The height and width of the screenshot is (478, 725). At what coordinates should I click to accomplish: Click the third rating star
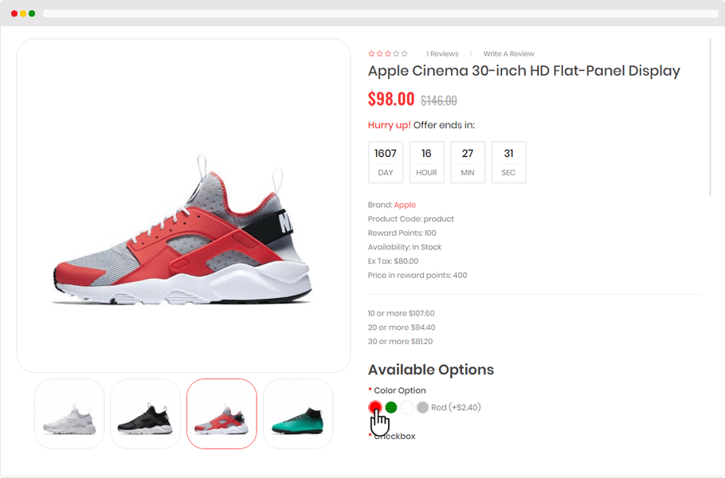pyautogui.click(x=388, y=54)
